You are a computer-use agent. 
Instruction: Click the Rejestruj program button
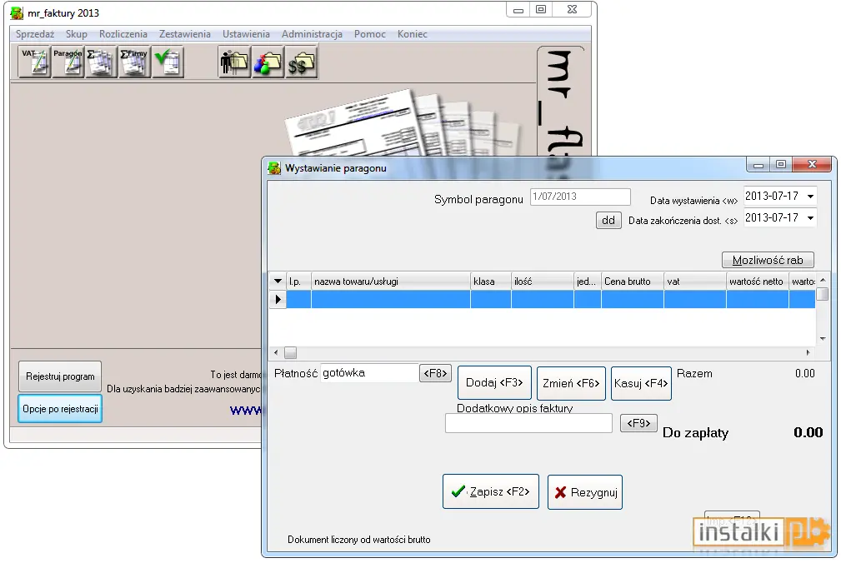click(x=60, y=376)
